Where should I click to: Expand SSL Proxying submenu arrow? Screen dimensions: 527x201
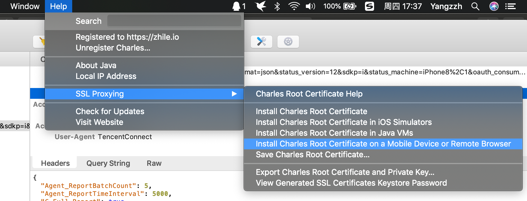234,94
